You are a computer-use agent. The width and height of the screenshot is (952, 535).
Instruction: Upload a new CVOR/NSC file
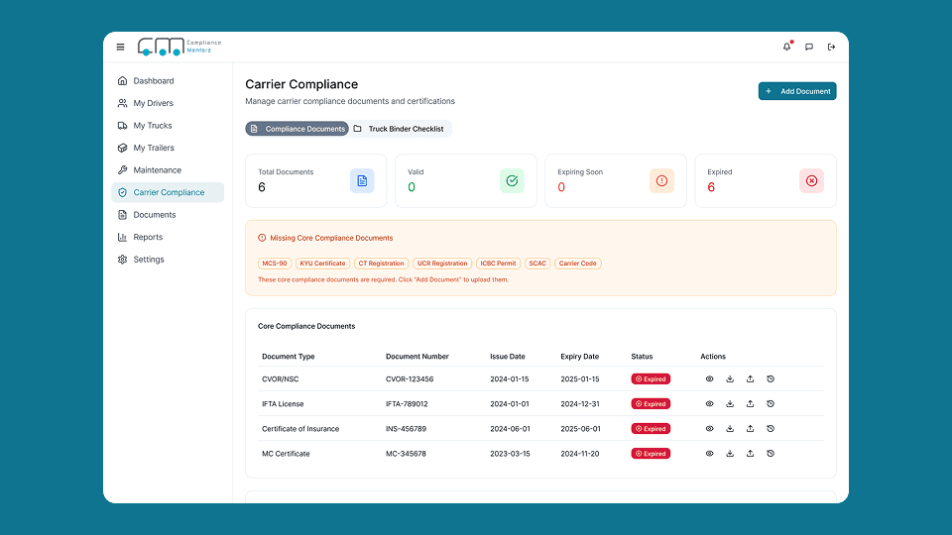point(750,378)
